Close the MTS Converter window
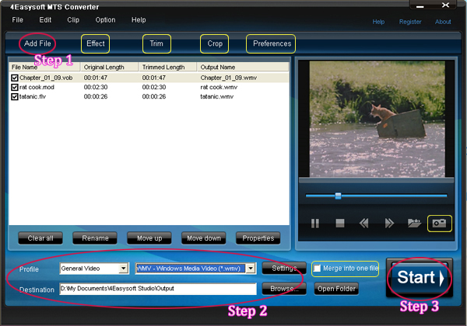Viewport: 467px width, 326px height. tap(445, 5)
